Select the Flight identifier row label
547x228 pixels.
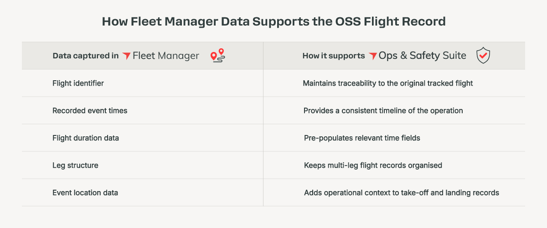78,83
